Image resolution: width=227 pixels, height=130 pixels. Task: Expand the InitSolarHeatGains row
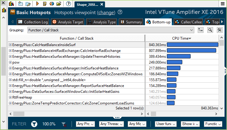[10, 92]
